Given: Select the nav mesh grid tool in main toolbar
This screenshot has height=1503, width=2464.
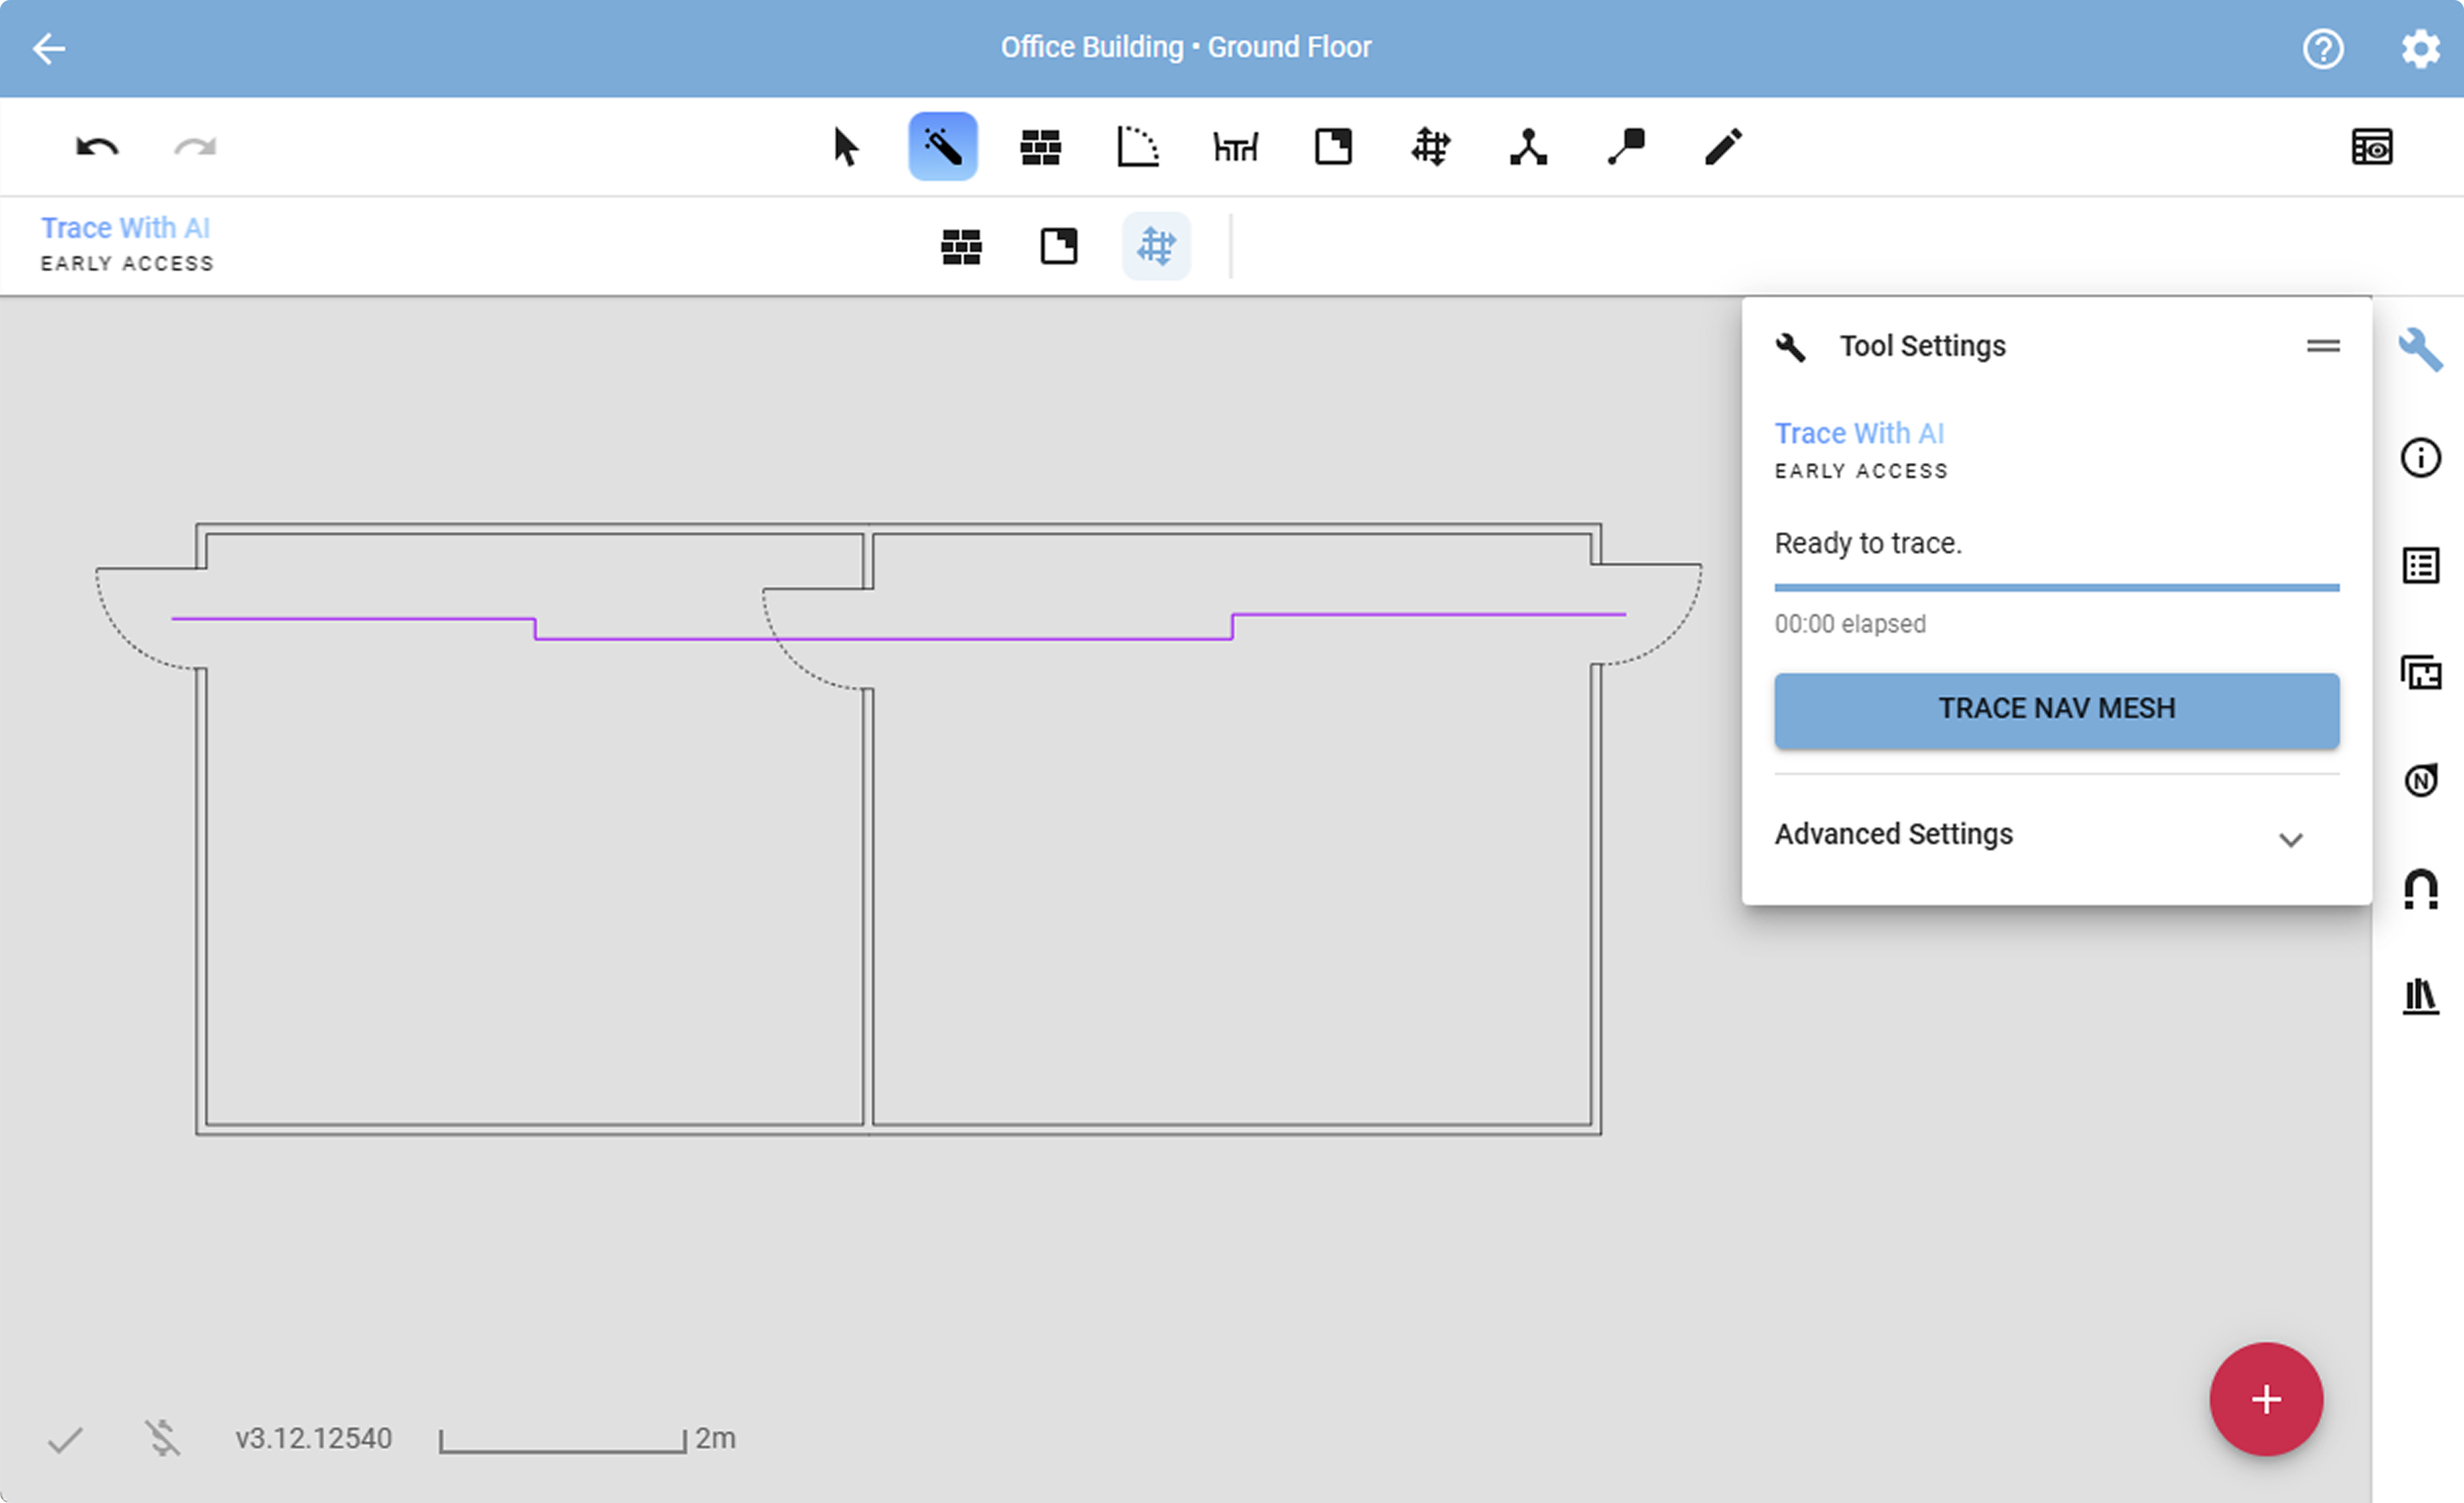Looking at the screenshot, I should pyautogui.click(x=1430, y=147).
